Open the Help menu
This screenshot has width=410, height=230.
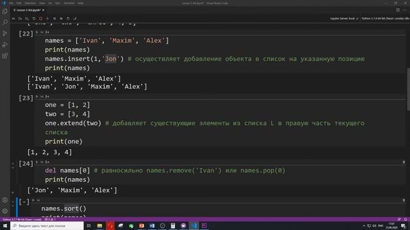(81, 3)
